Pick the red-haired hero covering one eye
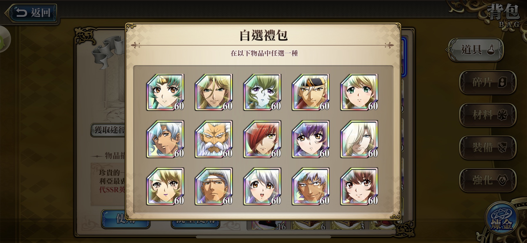Viewport: 527px width, 243px height. (262, 139)
